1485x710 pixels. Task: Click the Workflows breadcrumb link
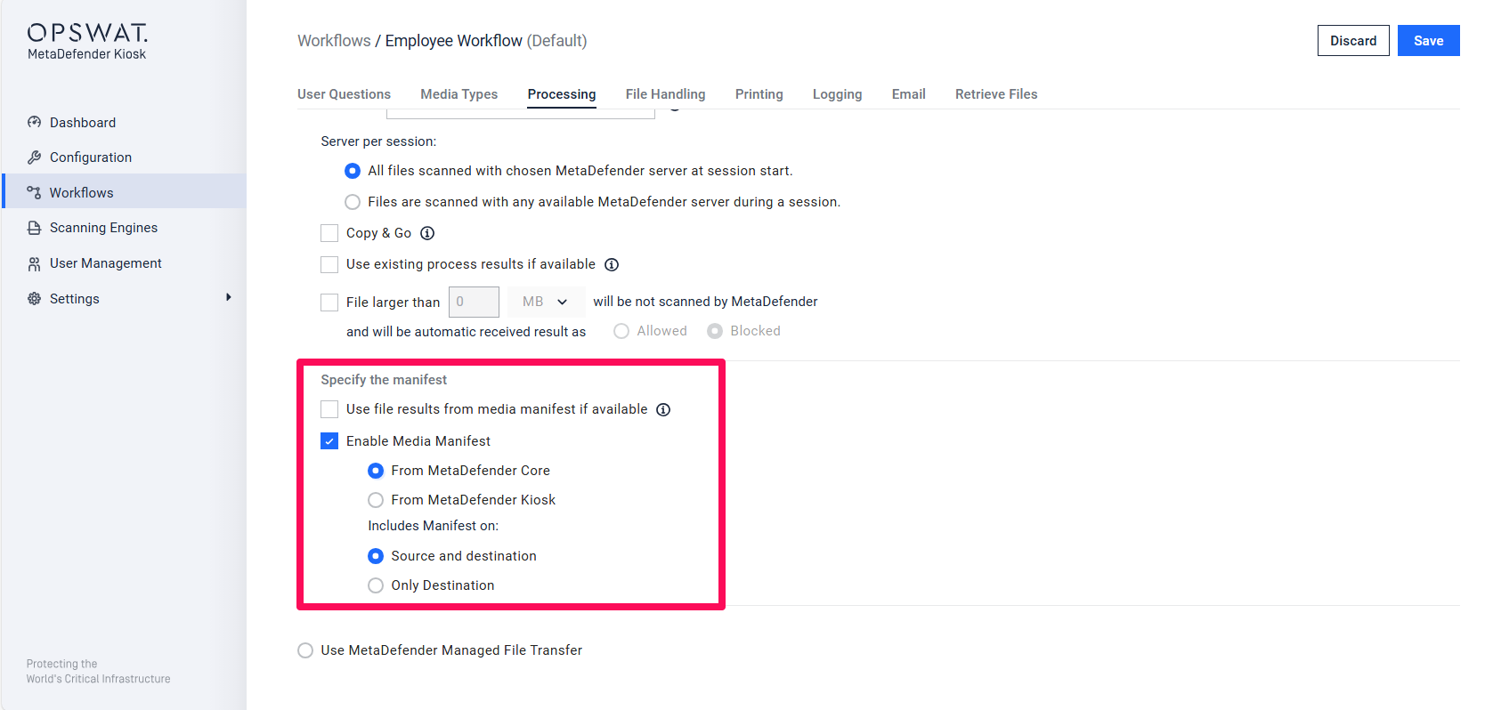pos(334,41)
